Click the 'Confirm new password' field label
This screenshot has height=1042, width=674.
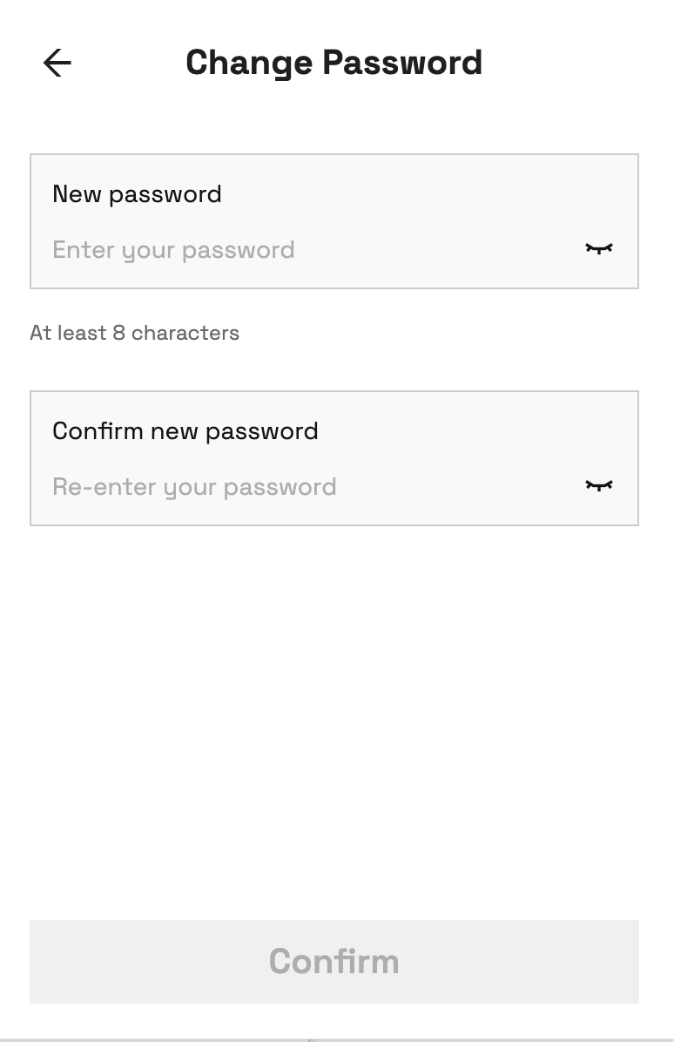[185, 431]
